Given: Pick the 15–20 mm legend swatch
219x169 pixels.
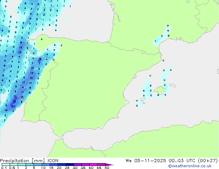Looking at the screenshot, I should point(54,165).
